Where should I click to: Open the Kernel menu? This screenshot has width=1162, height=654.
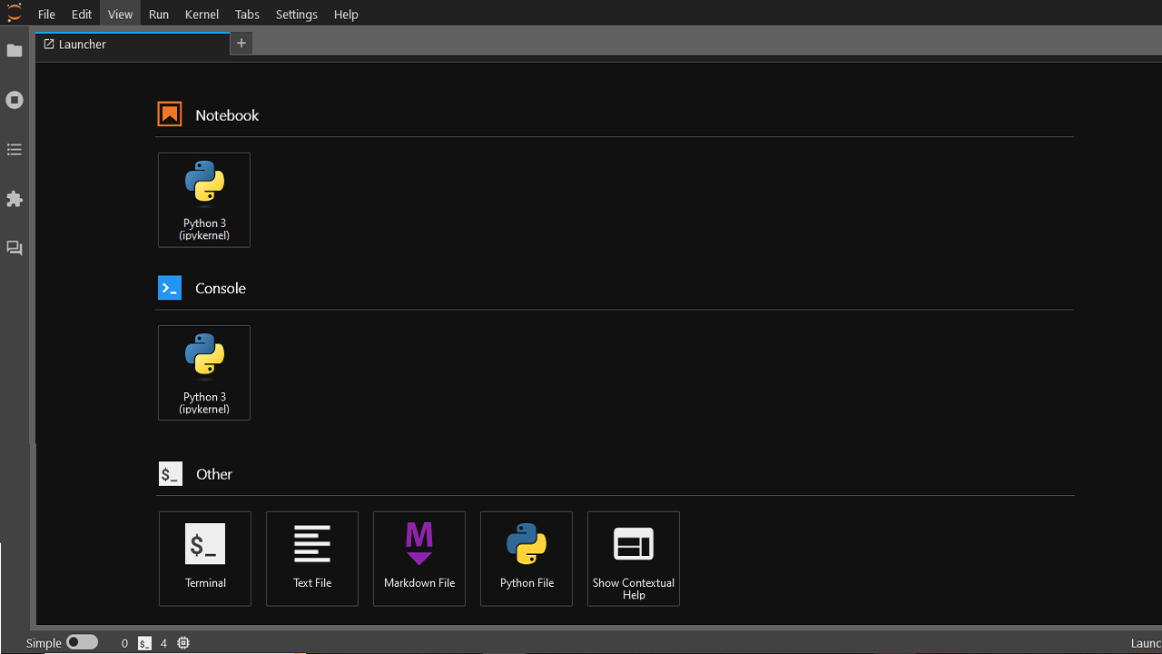[x=202, y=15]
